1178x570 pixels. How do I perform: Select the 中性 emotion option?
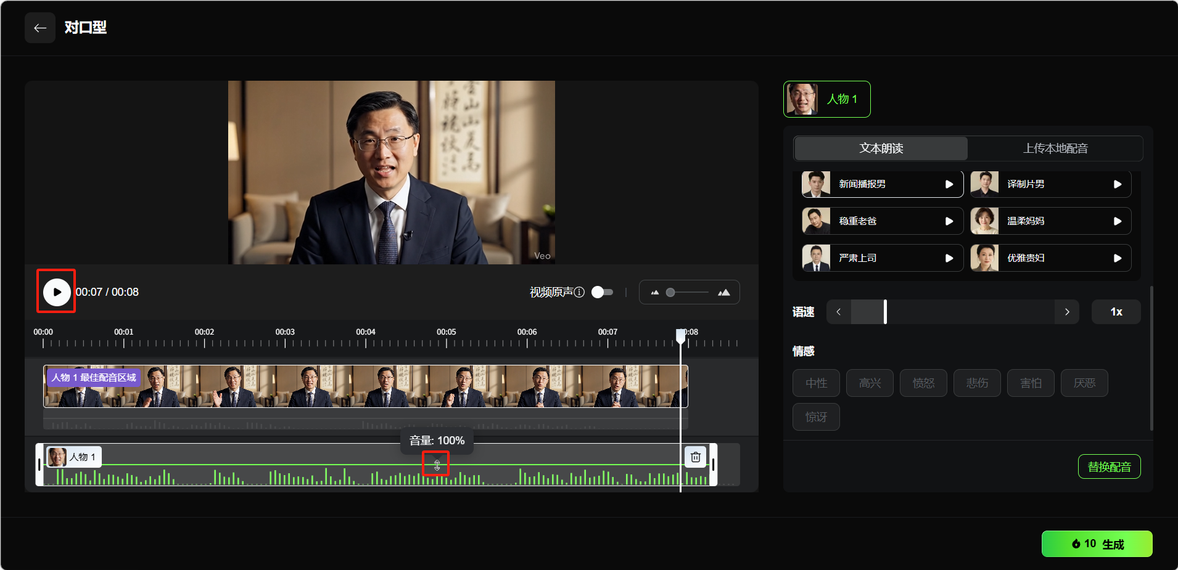[816, 383]
